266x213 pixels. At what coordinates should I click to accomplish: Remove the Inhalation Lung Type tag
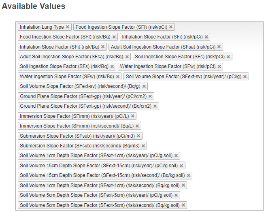click(68, 27)
